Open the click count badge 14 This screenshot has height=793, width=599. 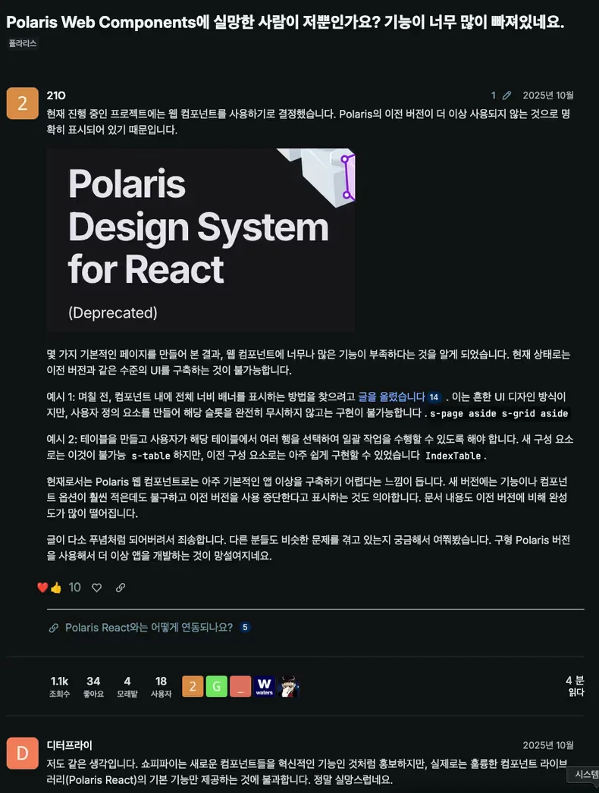434,397
